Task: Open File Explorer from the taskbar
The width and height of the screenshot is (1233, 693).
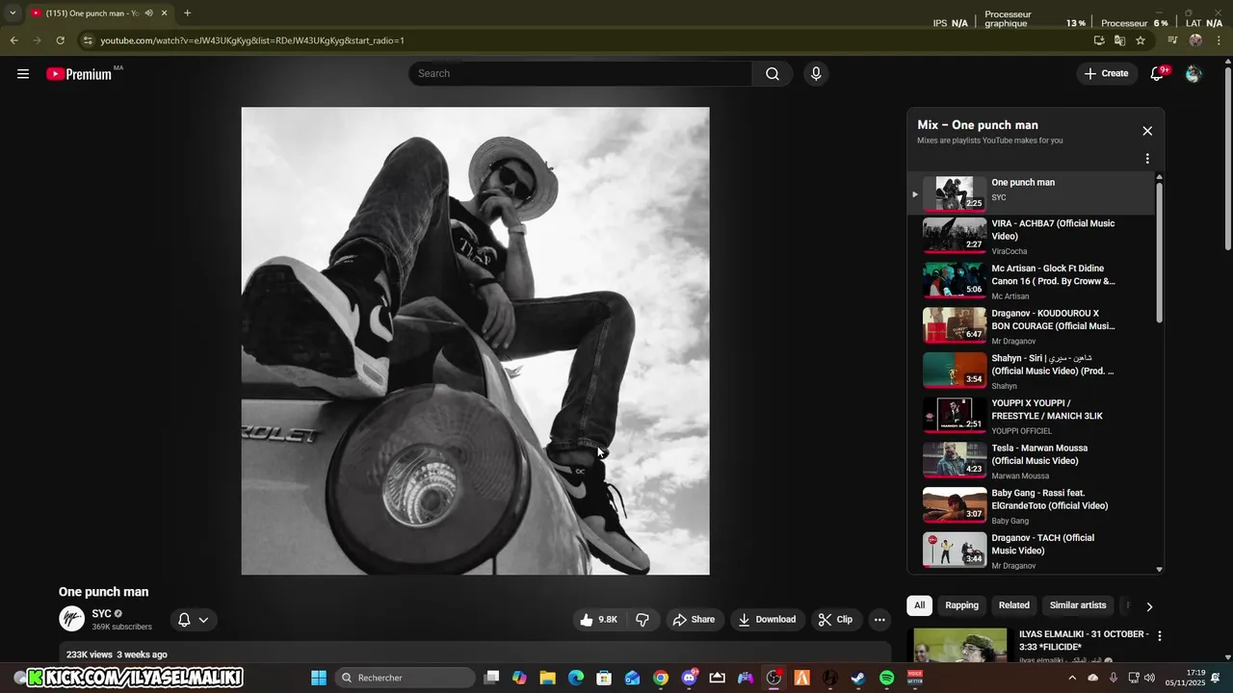Action: pyautogui.click(x=547, y=678)
